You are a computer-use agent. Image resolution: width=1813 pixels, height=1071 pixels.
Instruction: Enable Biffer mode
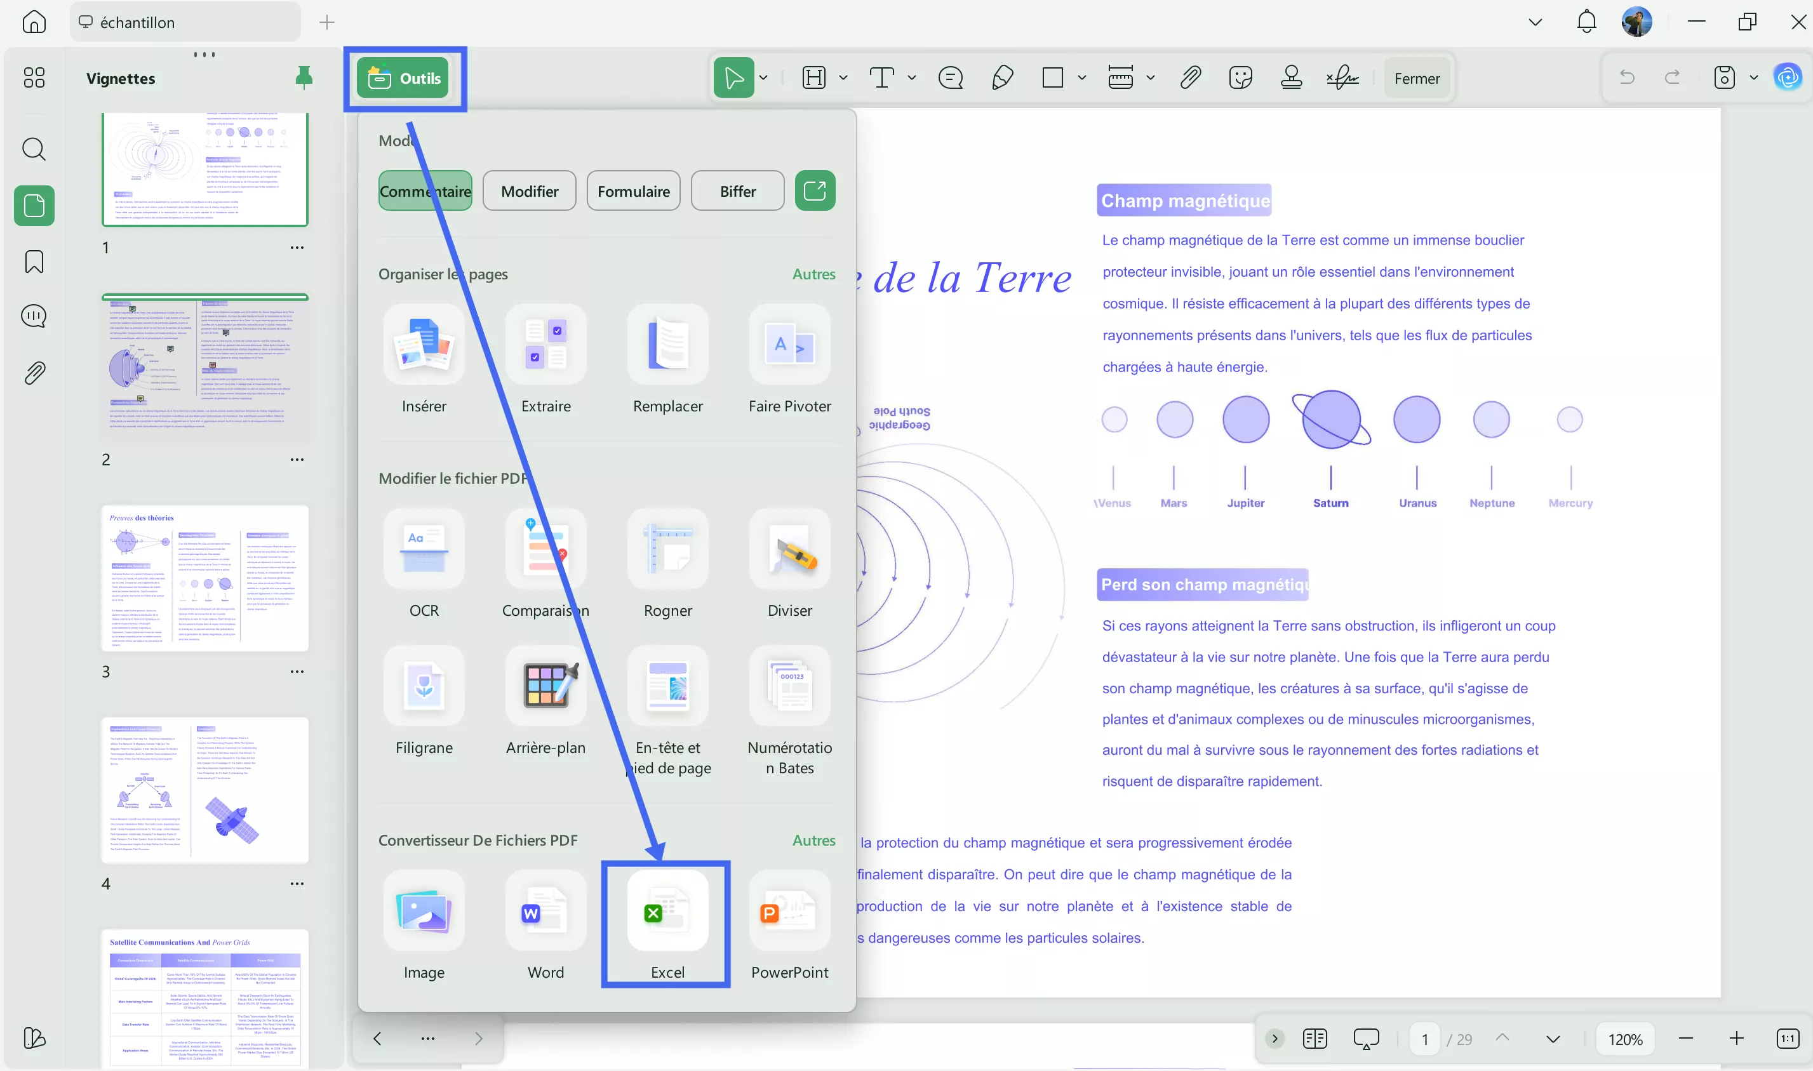(737, 190)
